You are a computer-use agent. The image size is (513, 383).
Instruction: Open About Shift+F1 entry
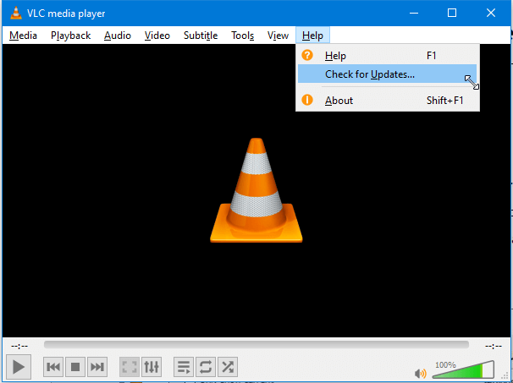click(x=388, y=100)
